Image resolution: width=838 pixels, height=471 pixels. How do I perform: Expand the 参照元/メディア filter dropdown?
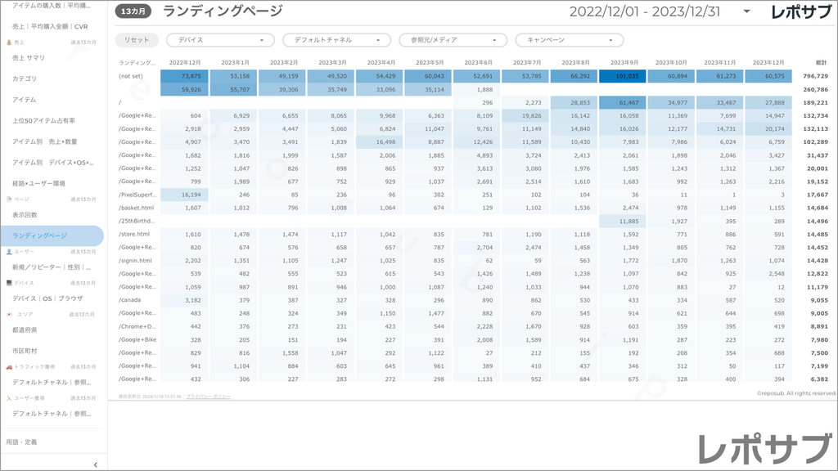tap(453, 40)
